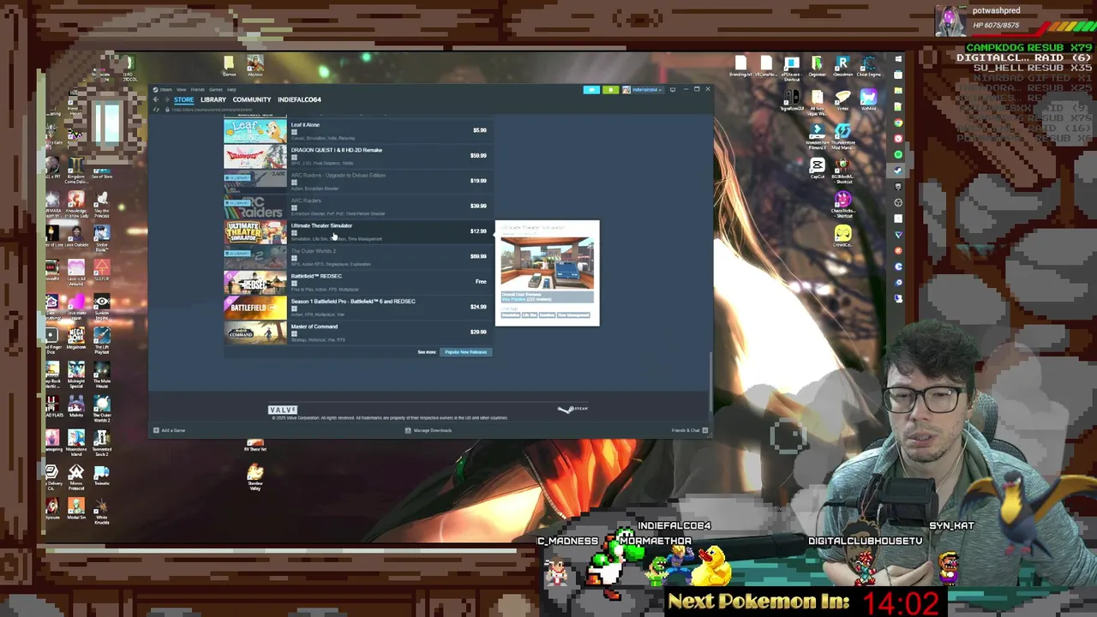Open Friends & Chat in Steam
The width and height of the screenshot is (1097, 617).
tap(690, 430)
